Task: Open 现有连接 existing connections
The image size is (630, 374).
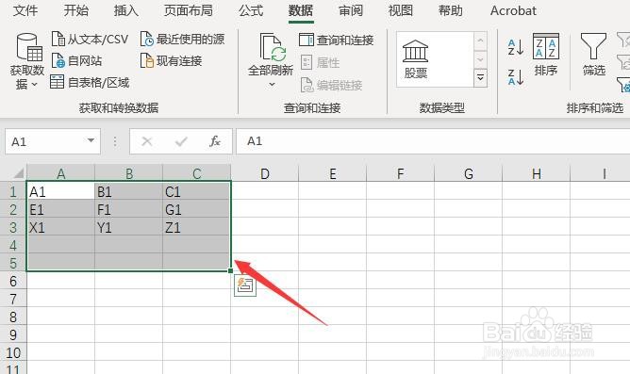Action: click(x=171, y=60)
